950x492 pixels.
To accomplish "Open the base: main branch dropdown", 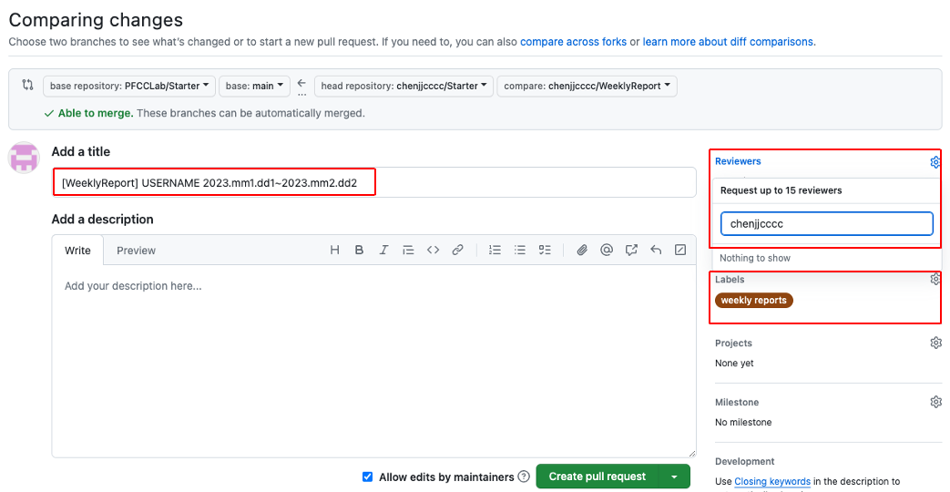I will 254,86.
